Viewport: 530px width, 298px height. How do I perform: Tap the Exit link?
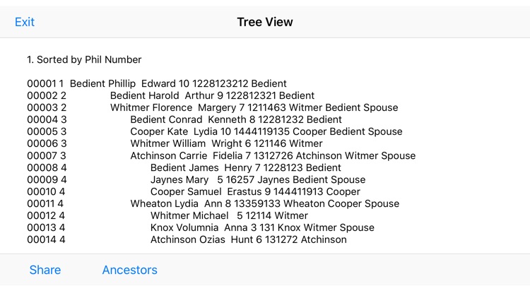pos(24,22)
